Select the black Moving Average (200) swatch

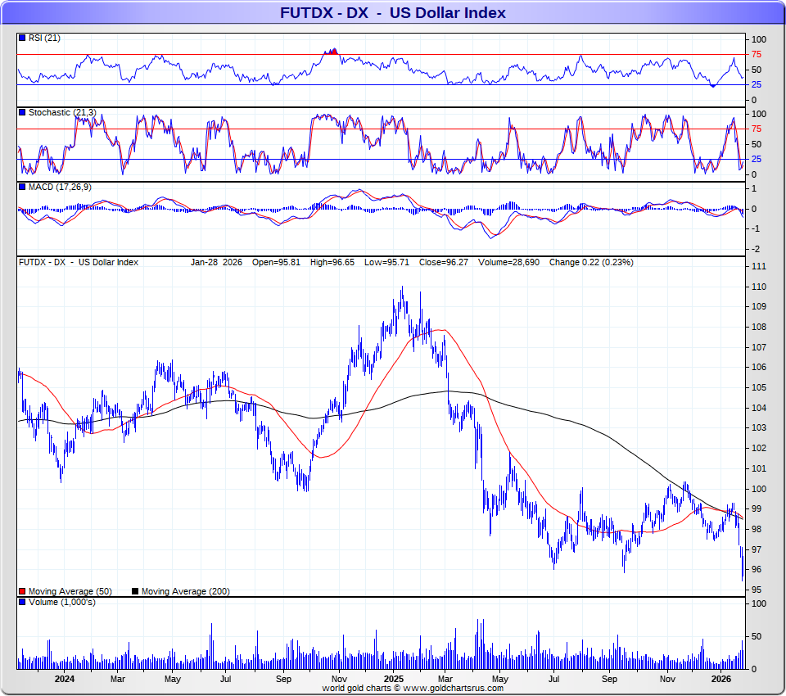(135, 591)
